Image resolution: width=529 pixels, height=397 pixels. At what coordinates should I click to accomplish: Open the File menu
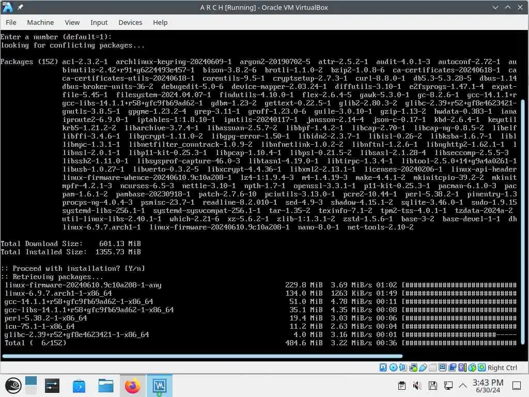tap(11, 22)
